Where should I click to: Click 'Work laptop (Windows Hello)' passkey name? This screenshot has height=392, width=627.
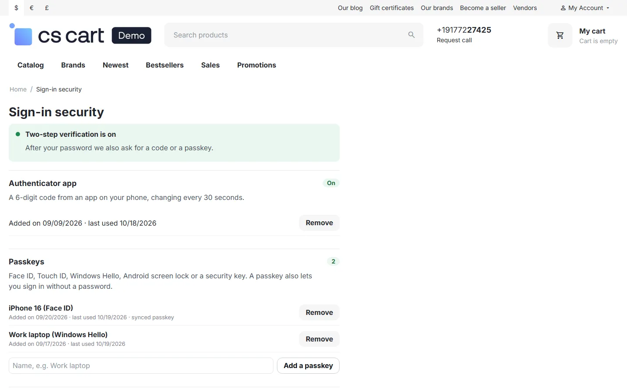58,335
